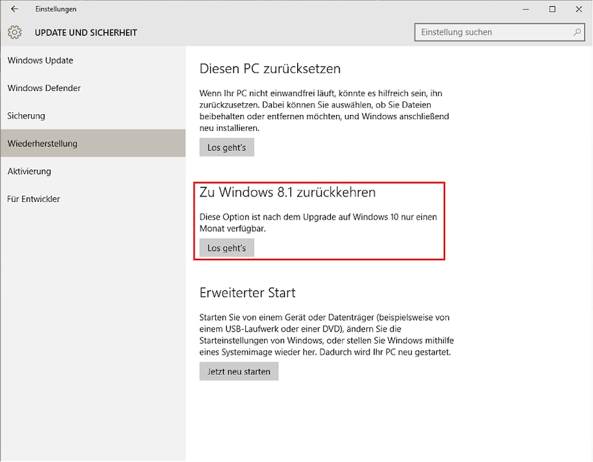593x462 pixels.
Task: Open the Windows Defender section
Action: (43, 88)
